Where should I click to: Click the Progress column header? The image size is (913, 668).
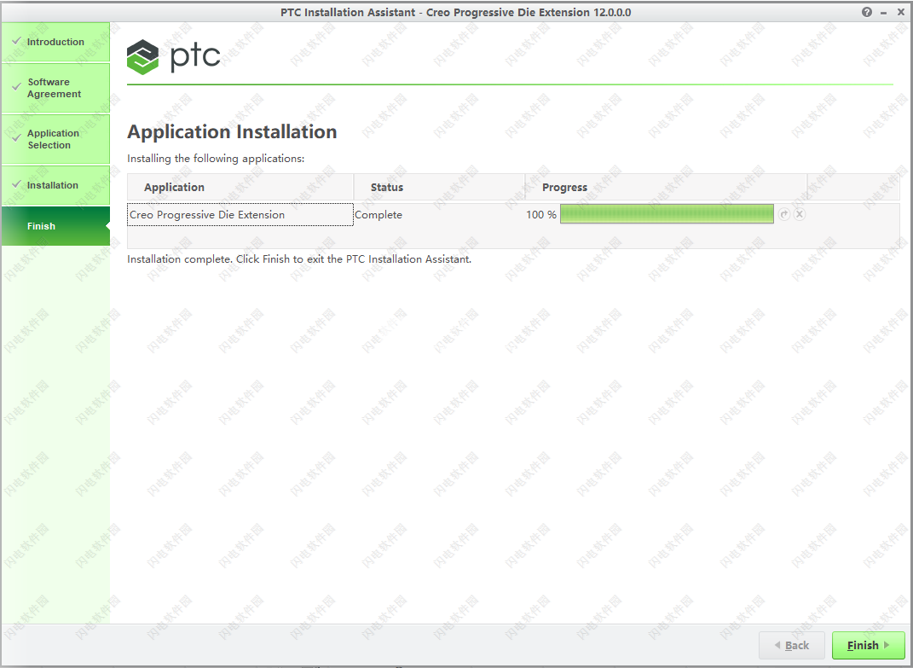point(666,187)
